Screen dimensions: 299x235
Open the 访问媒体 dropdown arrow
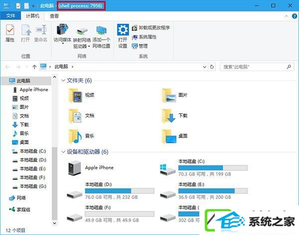pos(63,43)
